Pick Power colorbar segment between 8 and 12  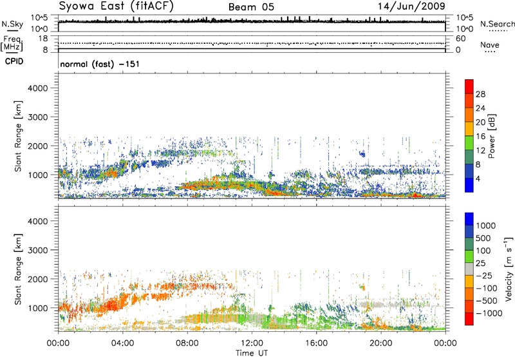coord(469,157)
